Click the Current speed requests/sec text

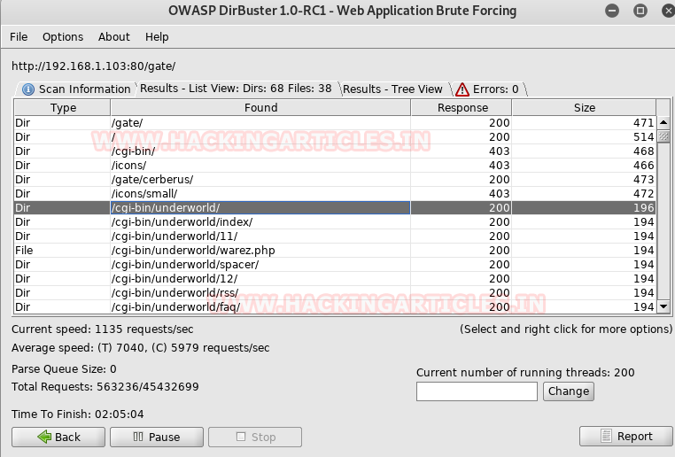tap(103, 329)
